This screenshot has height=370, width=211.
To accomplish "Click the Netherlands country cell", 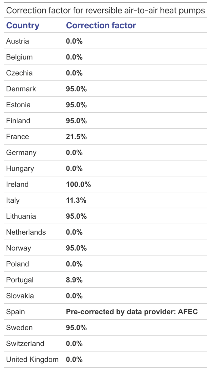I will pyautogui.click(x=26, y=232).
